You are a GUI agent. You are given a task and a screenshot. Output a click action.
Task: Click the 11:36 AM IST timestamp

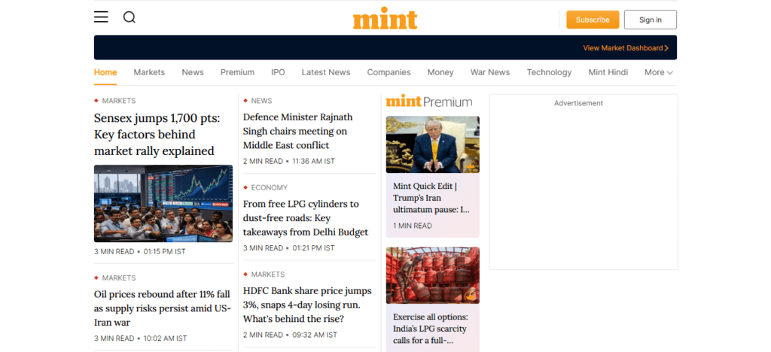coord(313,161)
